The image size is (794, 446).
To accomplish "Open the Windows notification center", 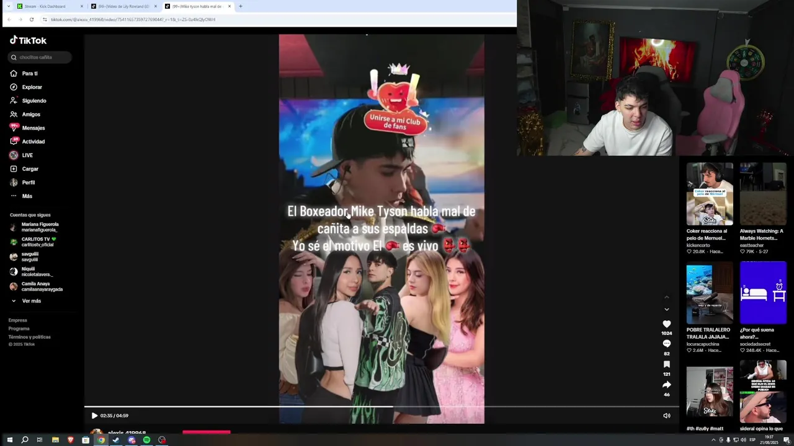I will [787, 440].
